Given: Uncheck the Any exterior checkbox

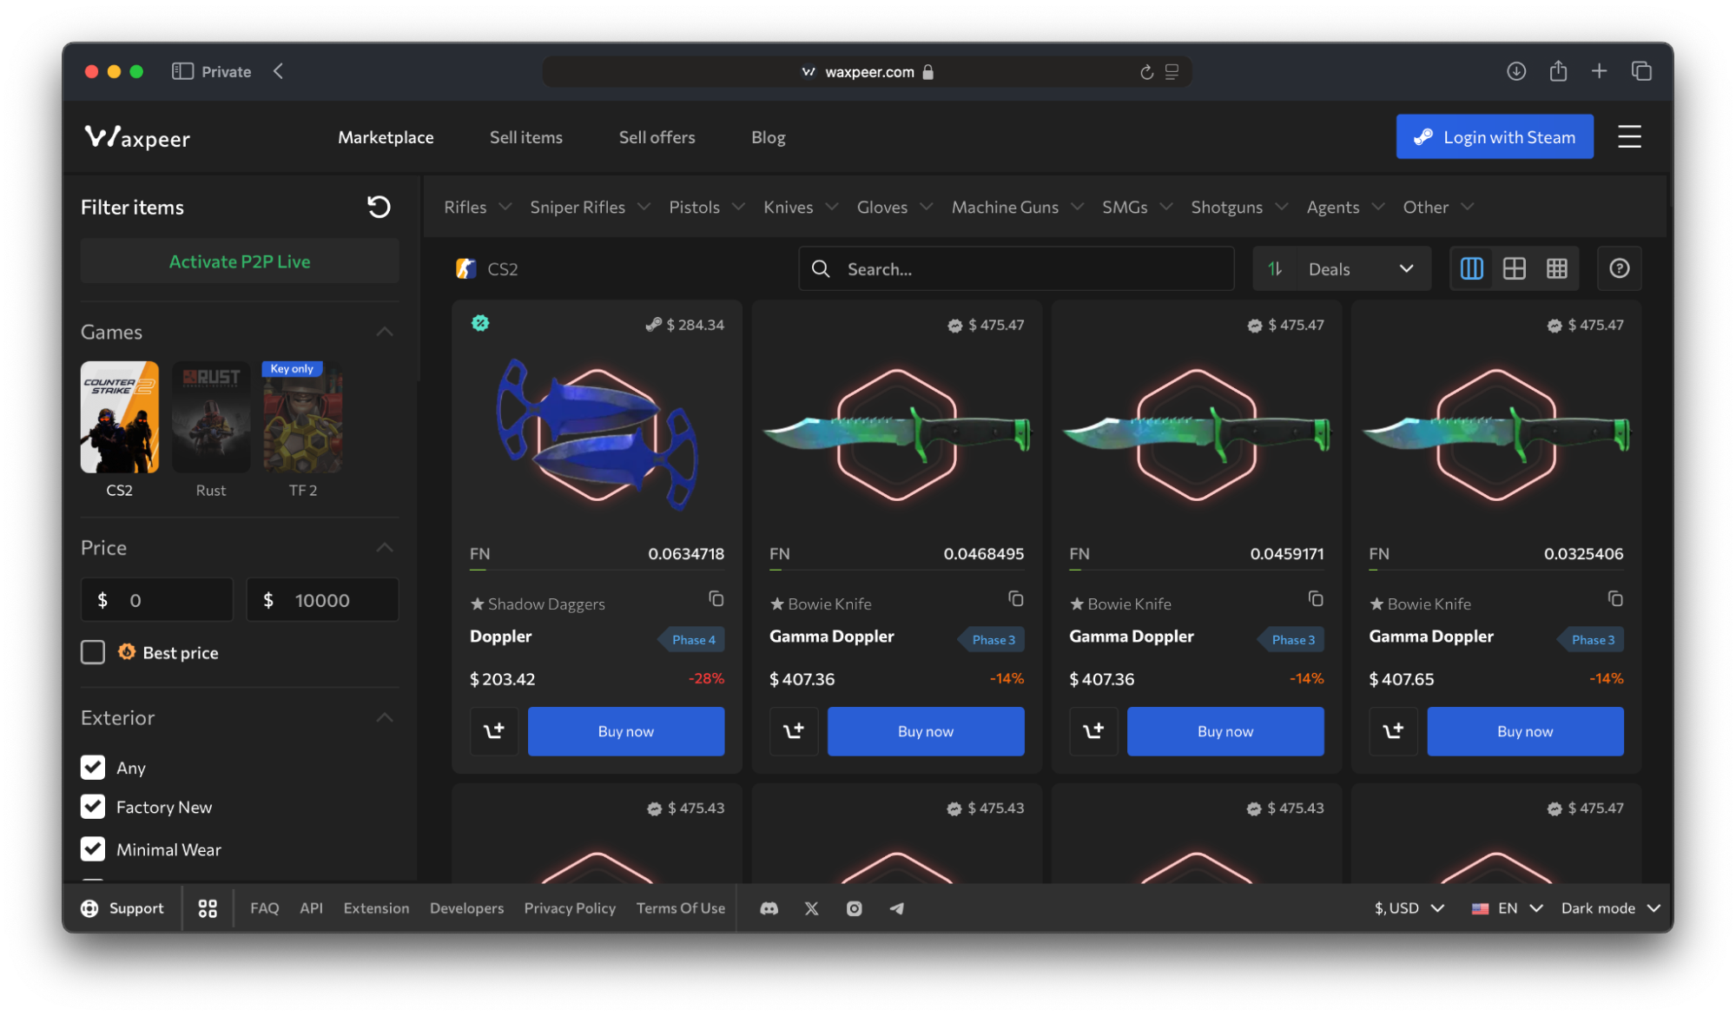Looking at the screenshot, I should [93, 767].
